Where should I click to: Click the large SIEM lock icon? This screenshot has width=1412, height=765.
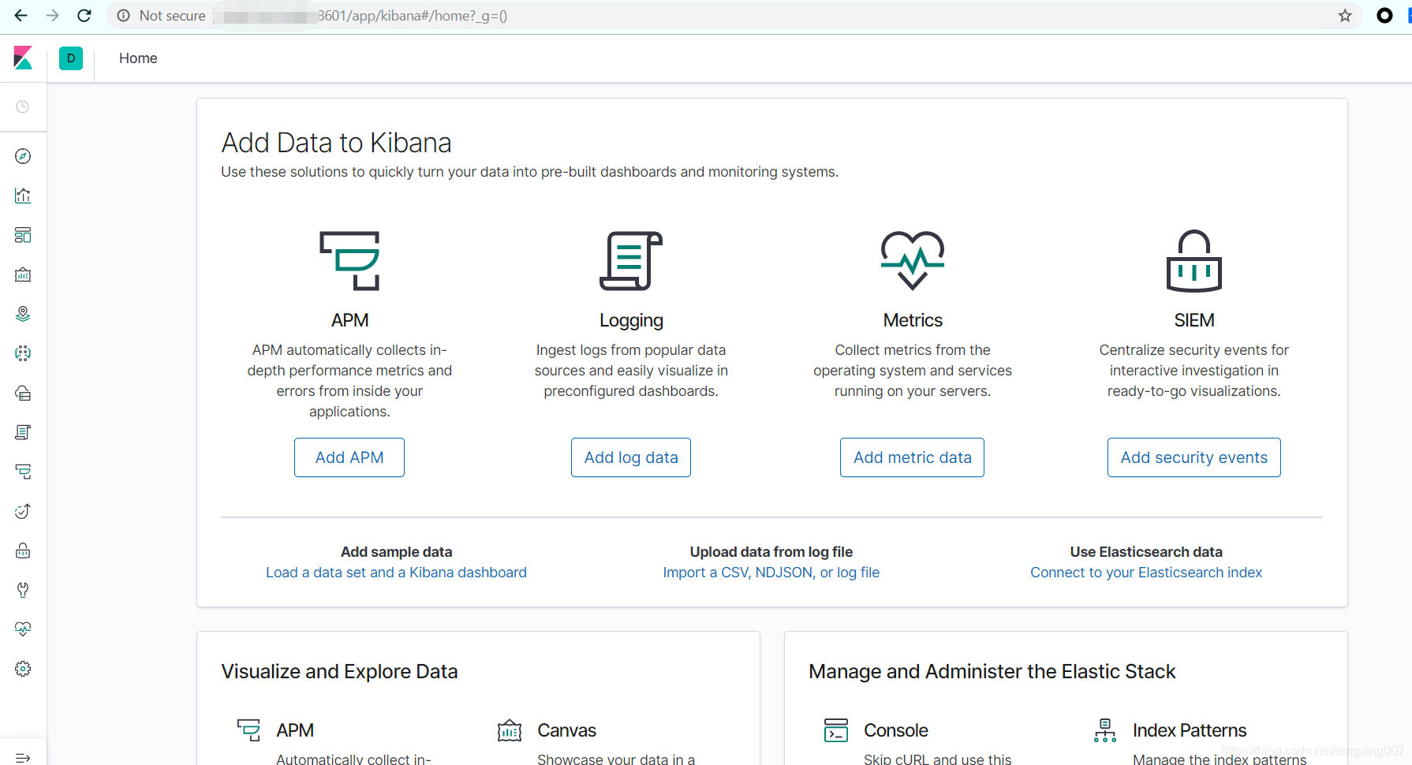pyautogui.click(x=1194, y=260)
